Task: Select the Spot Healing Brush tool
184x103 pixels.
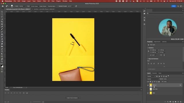Action: [2, 29]
